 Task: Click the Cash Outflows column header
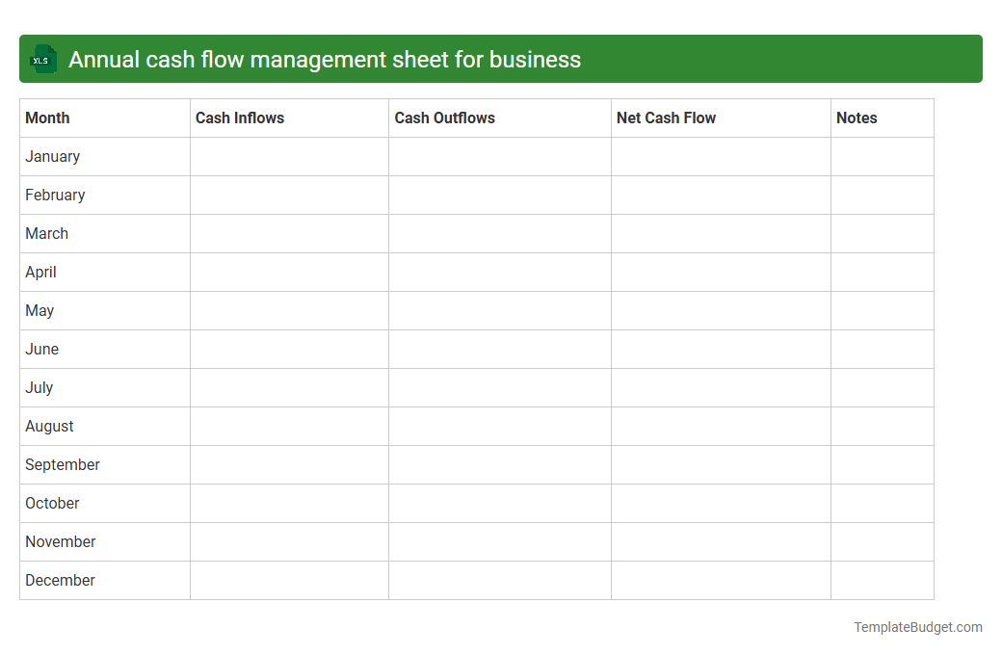pos(444,118)
